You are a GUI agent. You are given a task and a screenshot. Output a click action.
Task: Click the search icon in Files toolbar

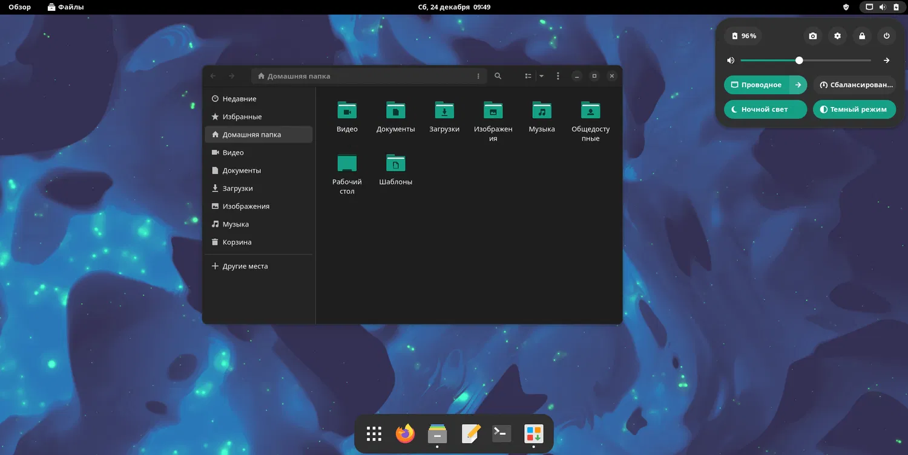[498, 76]
